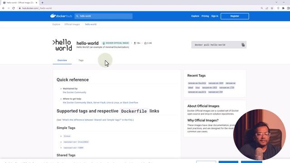Bookmark this page with the star icon
This screenshot has height=163, width=290.
point(272,8)
